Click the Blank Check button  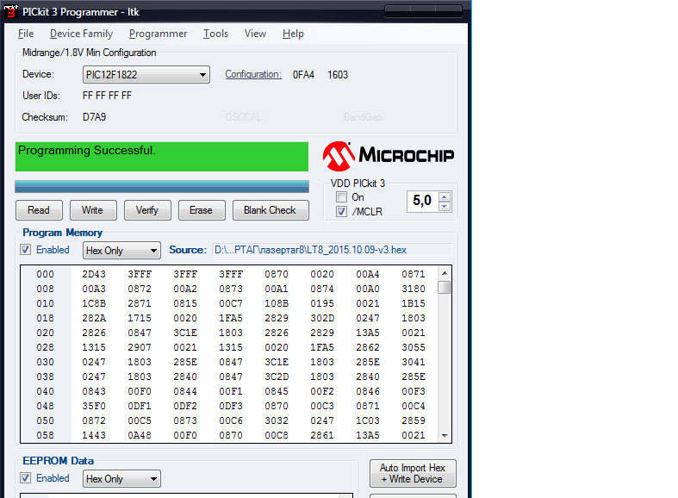coord(271,210)
